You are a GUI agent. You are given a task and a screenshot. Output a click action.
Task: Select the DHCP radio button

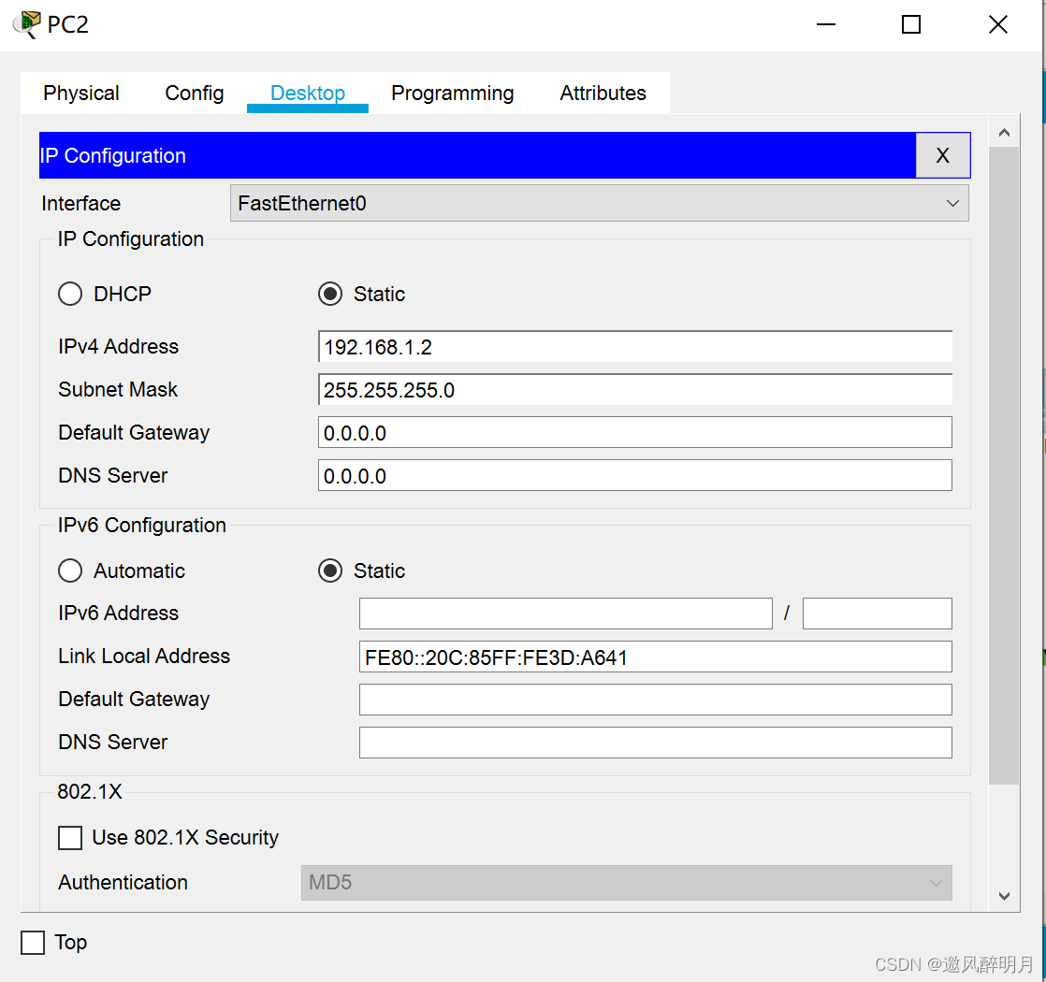pyautogui.click(x=70, y=294)
